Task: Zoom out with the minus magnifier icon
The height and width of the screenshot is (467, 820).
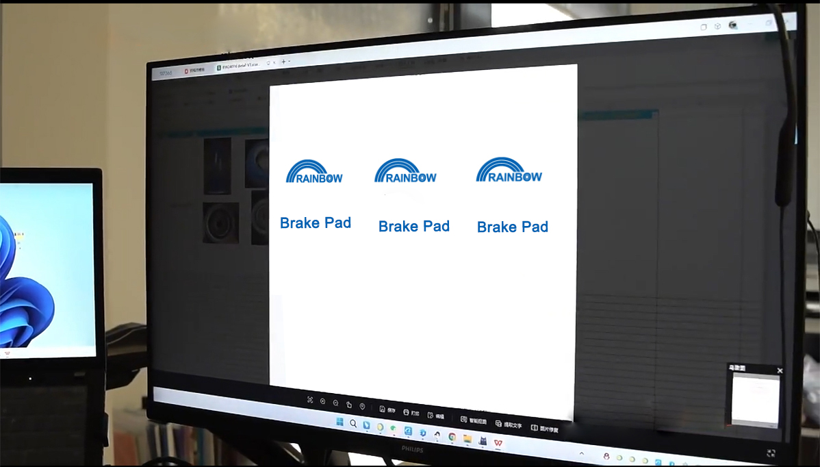Action: (336, 403)
